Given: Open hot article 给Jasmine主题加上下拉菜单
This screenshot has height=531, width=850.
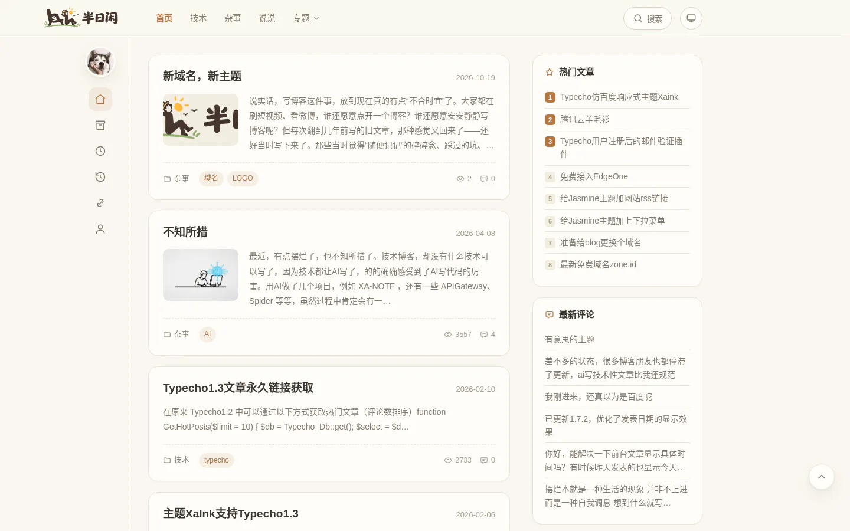Looking at the screenshot, I should click(x=612, y=221).
